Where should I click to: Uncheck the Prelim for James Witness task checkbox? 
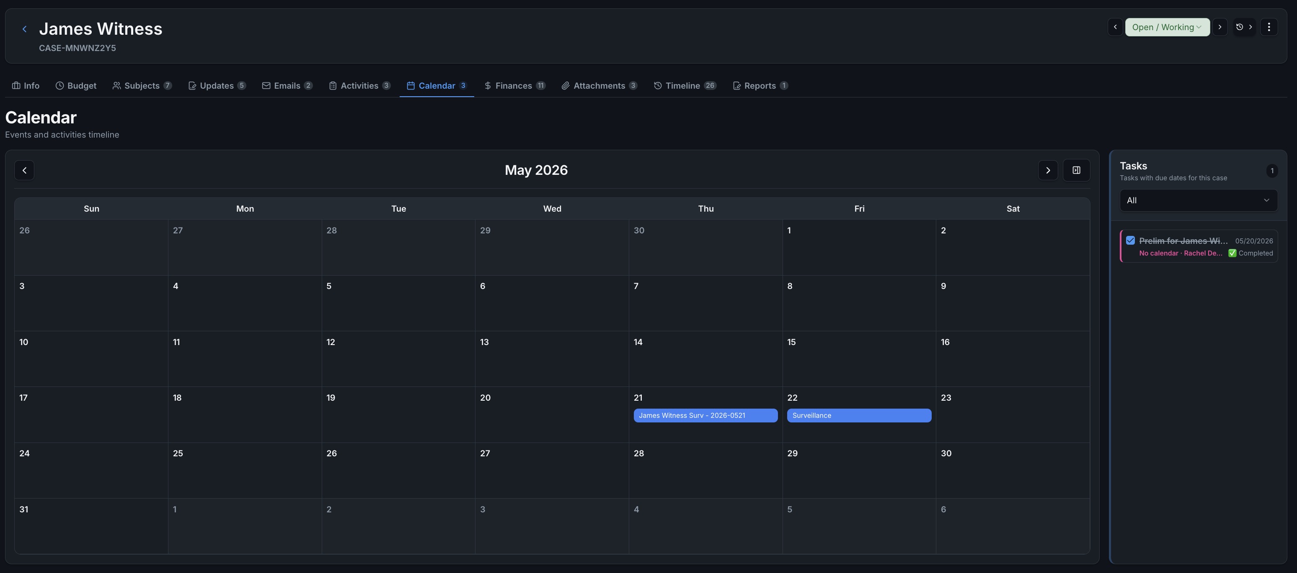pos(1130,241)
